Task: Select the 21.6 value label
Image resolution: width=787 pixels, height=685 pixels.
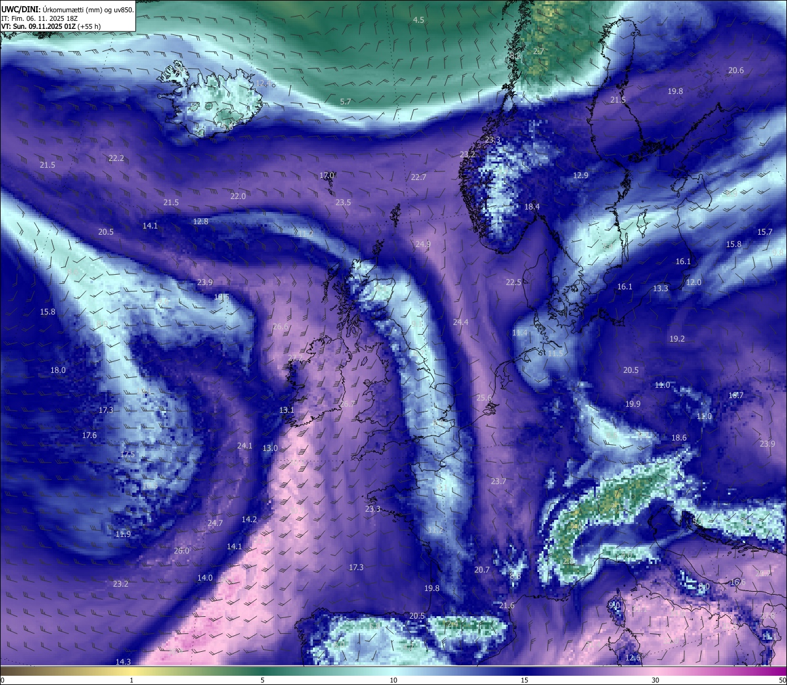Action: coord(506,606)
